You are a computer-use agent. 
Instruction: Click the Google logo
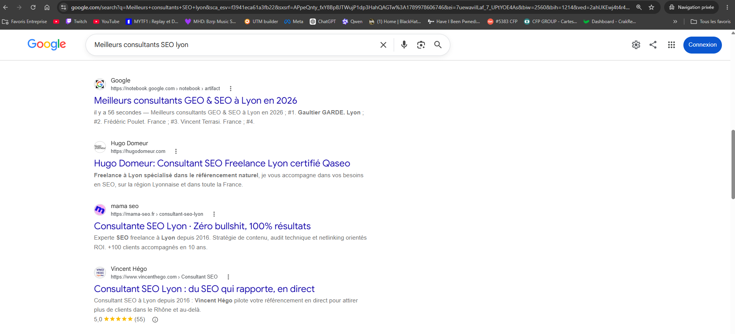(47, 44)
